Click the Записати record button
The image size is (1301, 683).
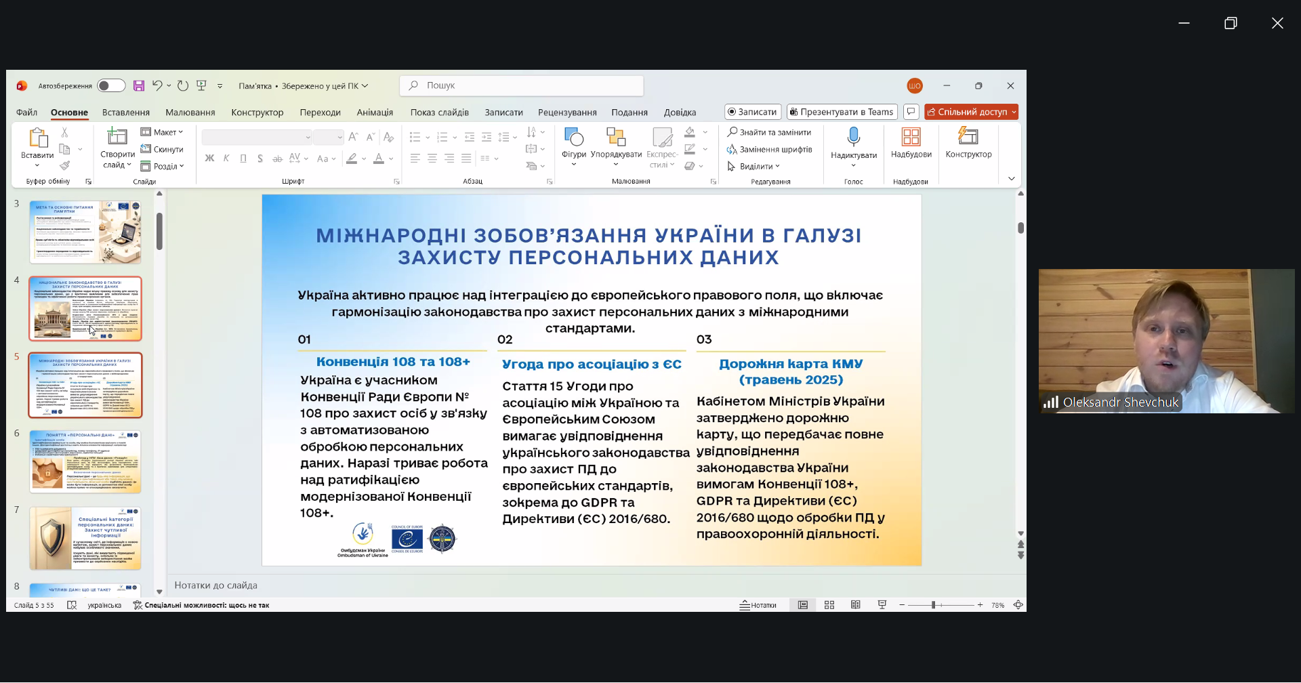point(753,112)
